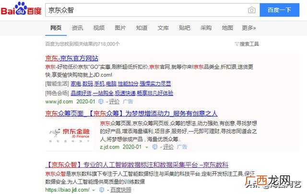Open 京东众筹页面 result title link

tap(131, 113)
